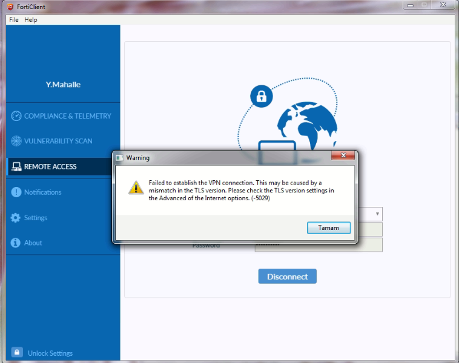Click the Disconnect button
This screenshot has height=363, width=459.
pos(287,276)
